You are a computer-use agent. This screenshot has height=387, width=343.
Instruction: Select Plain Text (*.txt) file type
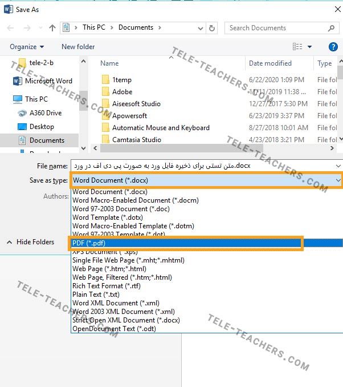click(x=95, y=295)
